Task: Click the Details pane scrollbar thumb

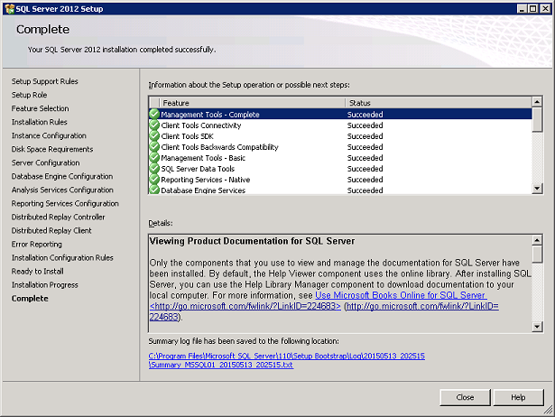Action: [537, 255]
